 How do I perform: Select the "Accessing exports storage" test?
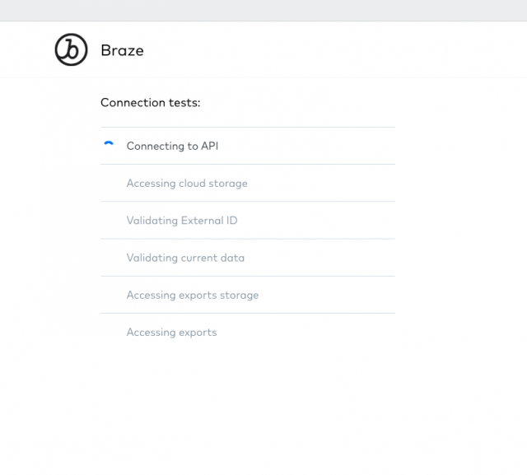(193, 295)
